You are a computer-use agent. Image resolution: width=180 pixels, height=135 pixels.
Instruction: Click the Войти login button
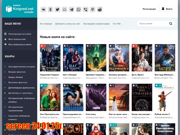[167, 9]
